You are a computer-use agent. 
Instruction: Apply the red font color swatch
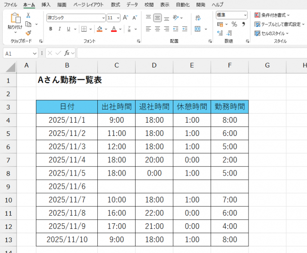(113, 29)
